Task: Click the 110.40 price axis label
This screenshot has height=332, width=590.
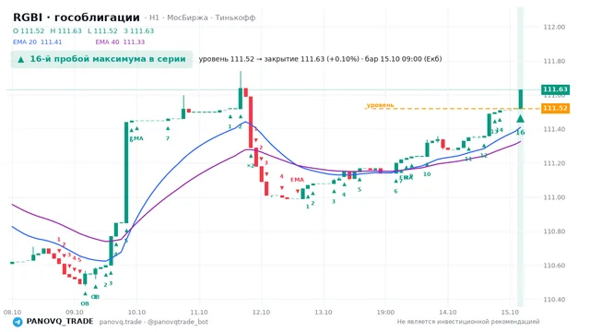Action: 554,300
